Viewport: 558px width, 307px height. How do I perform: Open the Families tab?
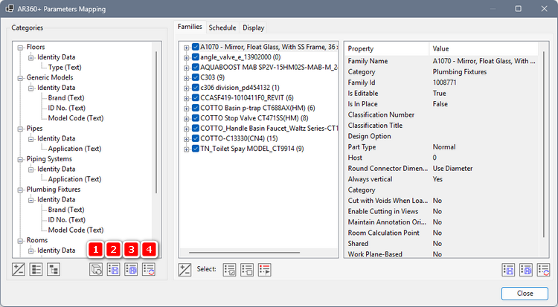coord(190,27)
